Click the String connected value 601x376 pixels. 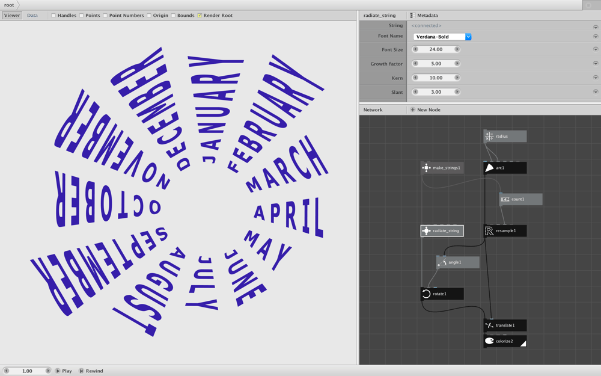pos(426,25)
